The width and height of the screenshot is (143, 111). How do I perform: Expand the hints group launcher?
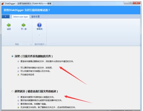tap(45, 45)
